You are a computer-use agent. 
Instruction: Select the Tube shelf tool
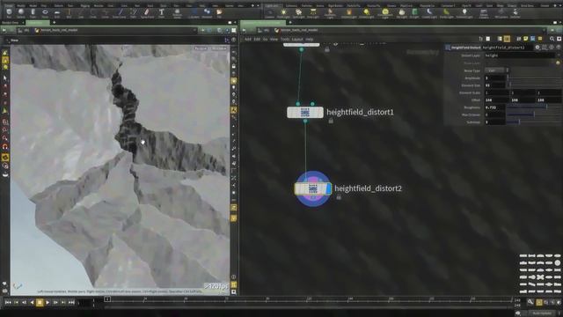[33, 13]
